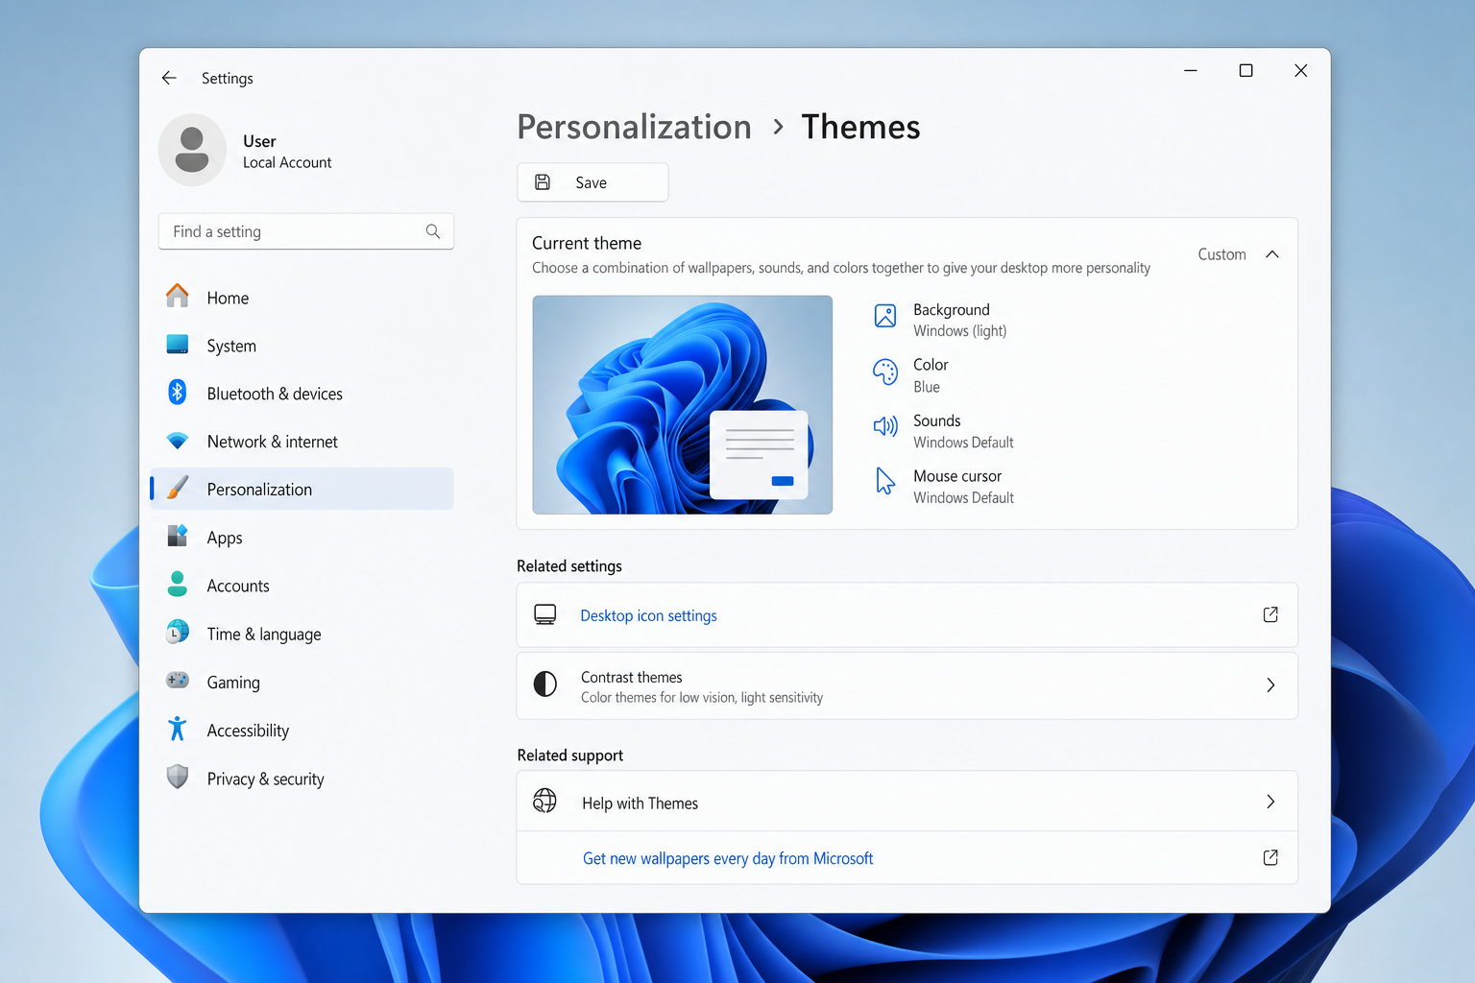Image resolution: width=1475 pixels, height=983 pixels.
Task: Open Get new wallpapers every day link
Action: click(728, 858)
